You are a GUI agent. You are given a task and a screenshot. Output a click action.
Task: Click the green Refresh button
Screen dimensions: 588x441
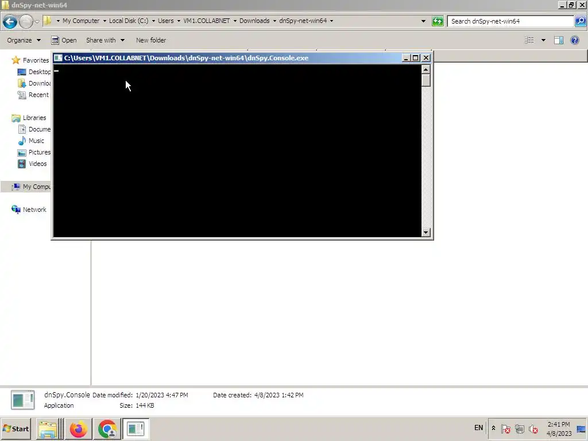(438, 21)
